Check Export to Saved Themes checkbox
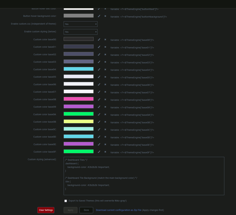The image size is (236, 215). (66, 201)
